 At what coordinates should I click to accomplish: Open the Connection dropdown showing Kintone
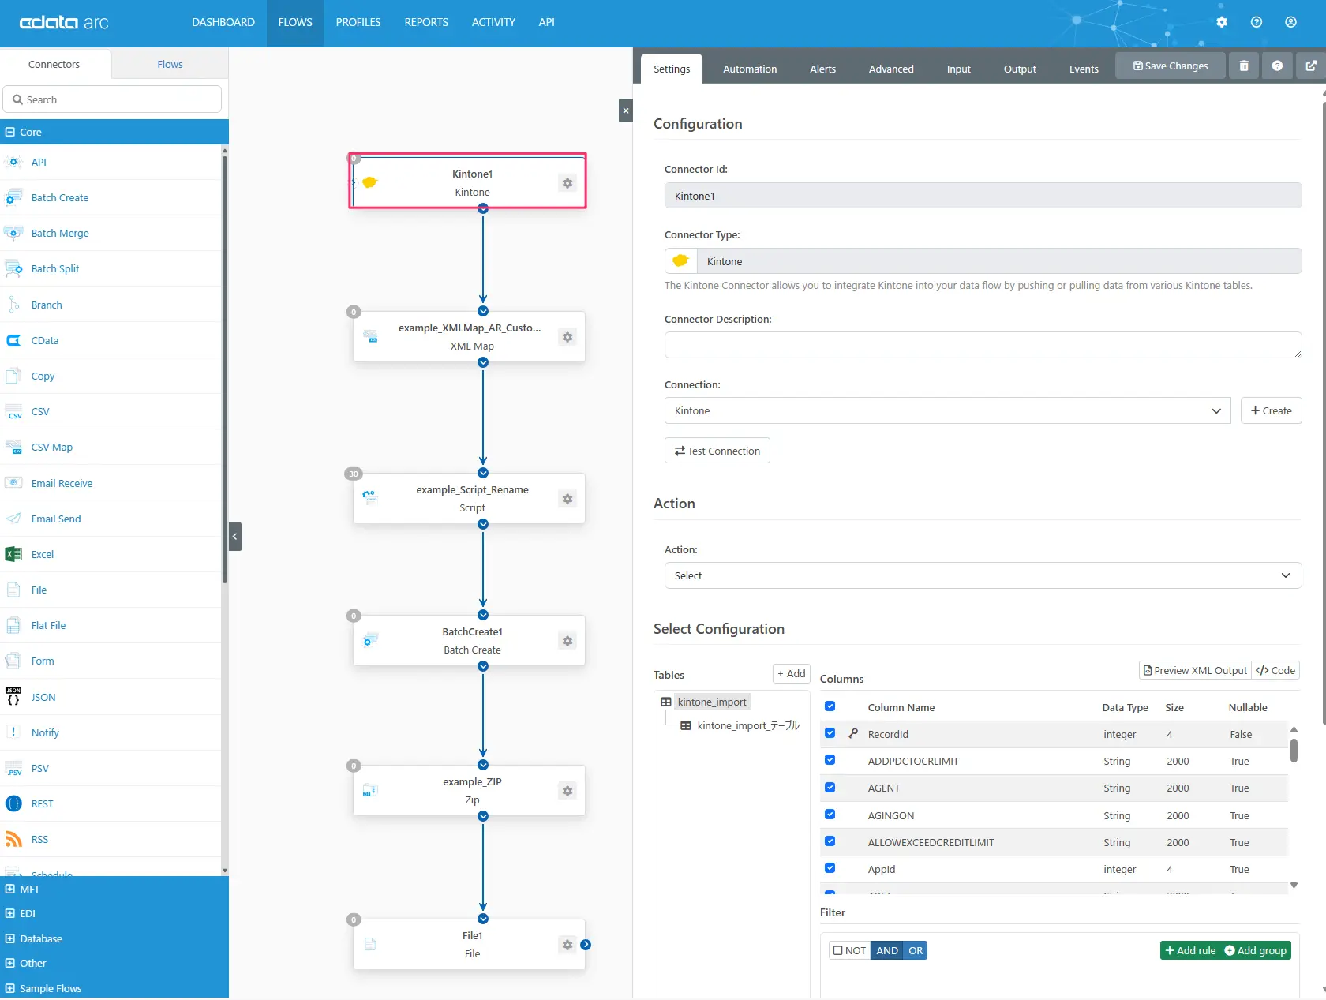[x=947, y=410]
